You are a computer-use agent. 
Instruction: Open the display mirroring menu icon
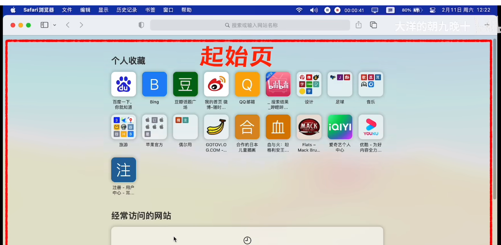pyautogui.click(x=375, y=10)
